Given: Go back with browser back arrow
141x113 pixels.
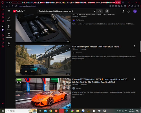Looking at the screenshot, I should point(6,6).
